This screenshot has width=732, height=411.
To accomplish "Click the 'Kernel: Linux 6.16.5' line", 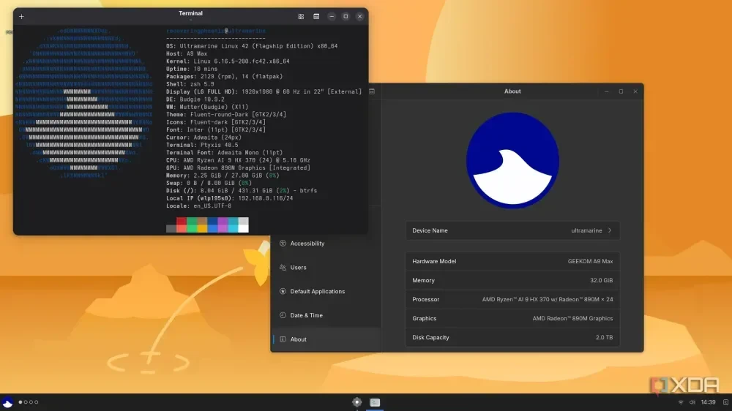I will pyautogui.click(x=228, y=61).
